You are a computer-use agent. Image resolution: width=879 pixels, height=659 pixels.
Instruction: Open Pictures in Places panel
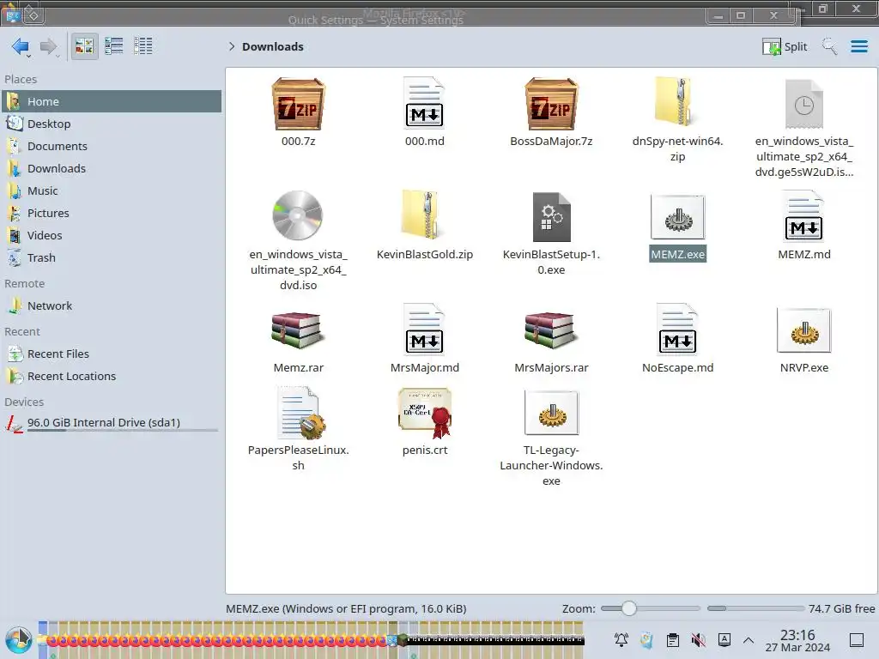point(112,214)
